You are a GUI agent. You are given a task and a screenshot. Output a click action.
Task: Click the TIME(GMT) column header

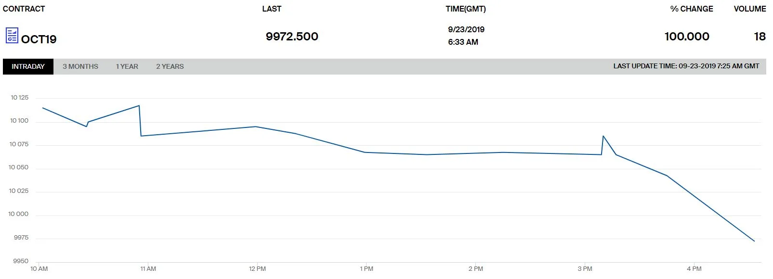(465, 9)
